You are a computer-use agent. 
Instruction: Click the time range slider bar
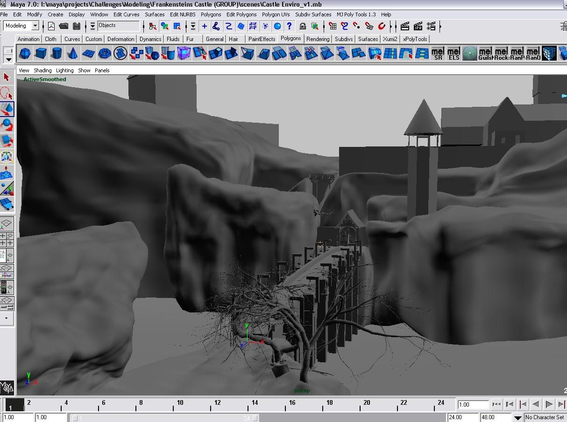[x=163, y=418]
